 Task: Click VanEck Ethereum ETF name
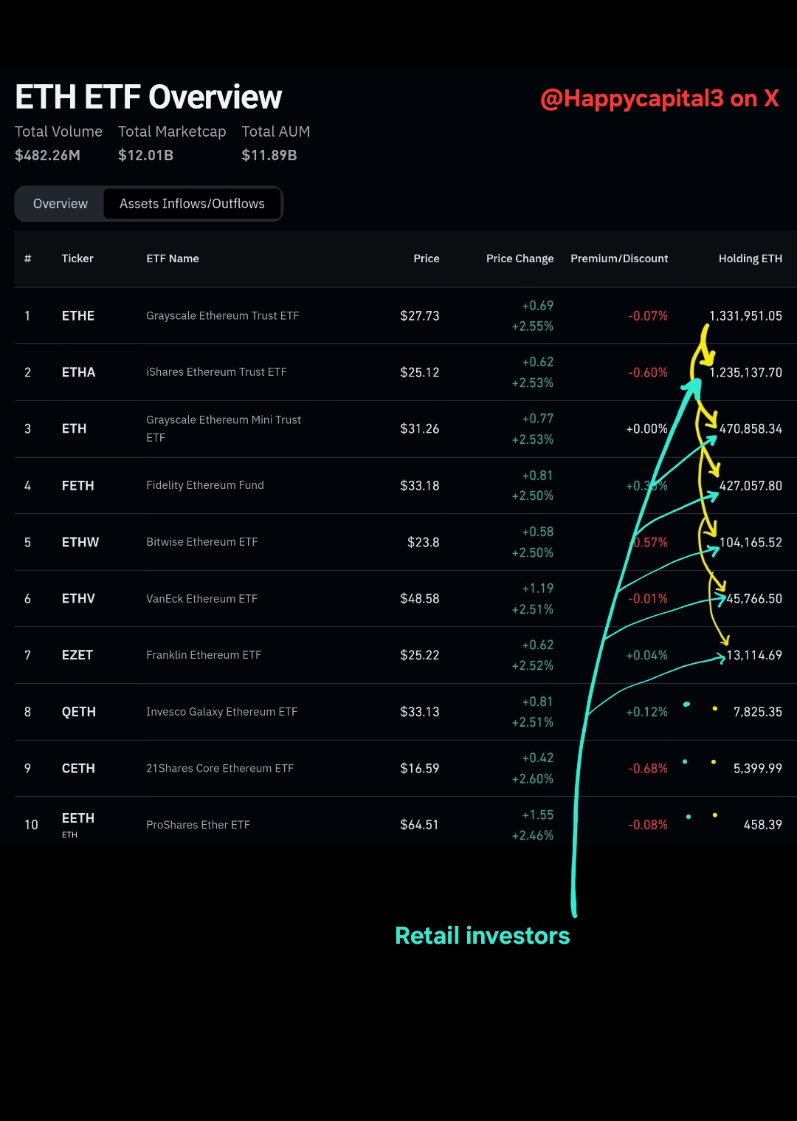pos(202,598)
